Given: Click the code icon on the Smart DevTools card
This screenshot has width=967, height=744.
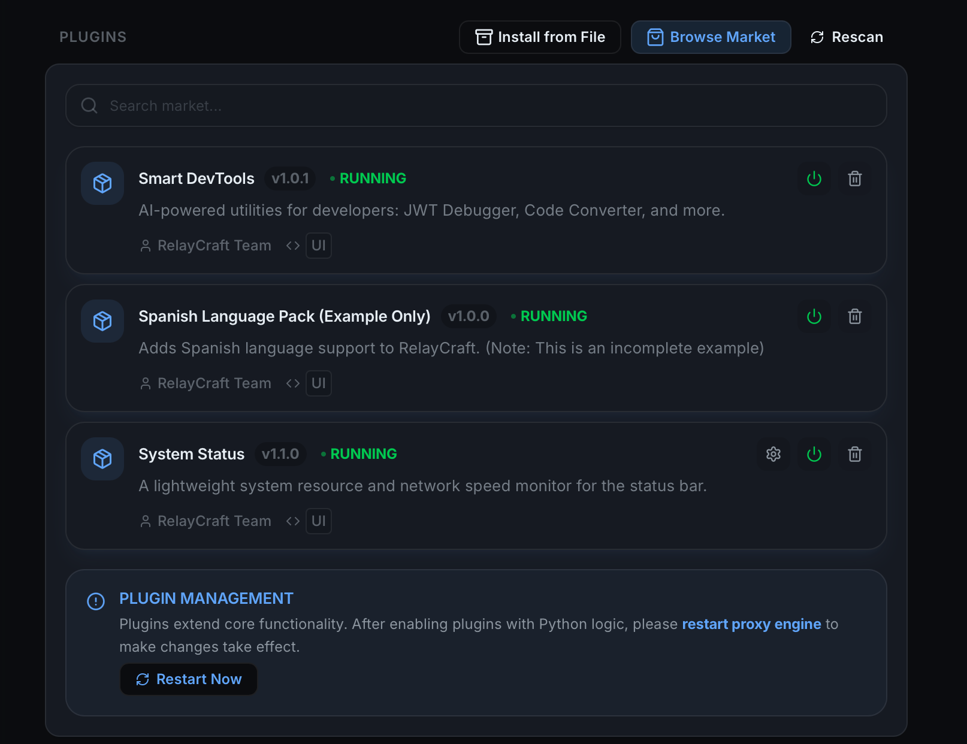Looking at the screenshot, I should click(292, 245).
